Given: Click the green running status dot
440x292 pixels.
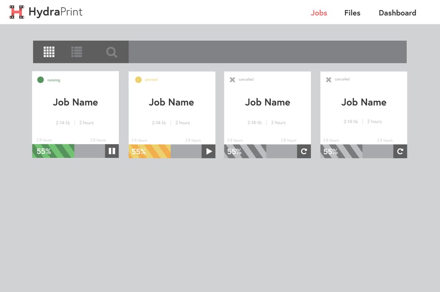Looking at the screenshot, I should click(40, 80).
